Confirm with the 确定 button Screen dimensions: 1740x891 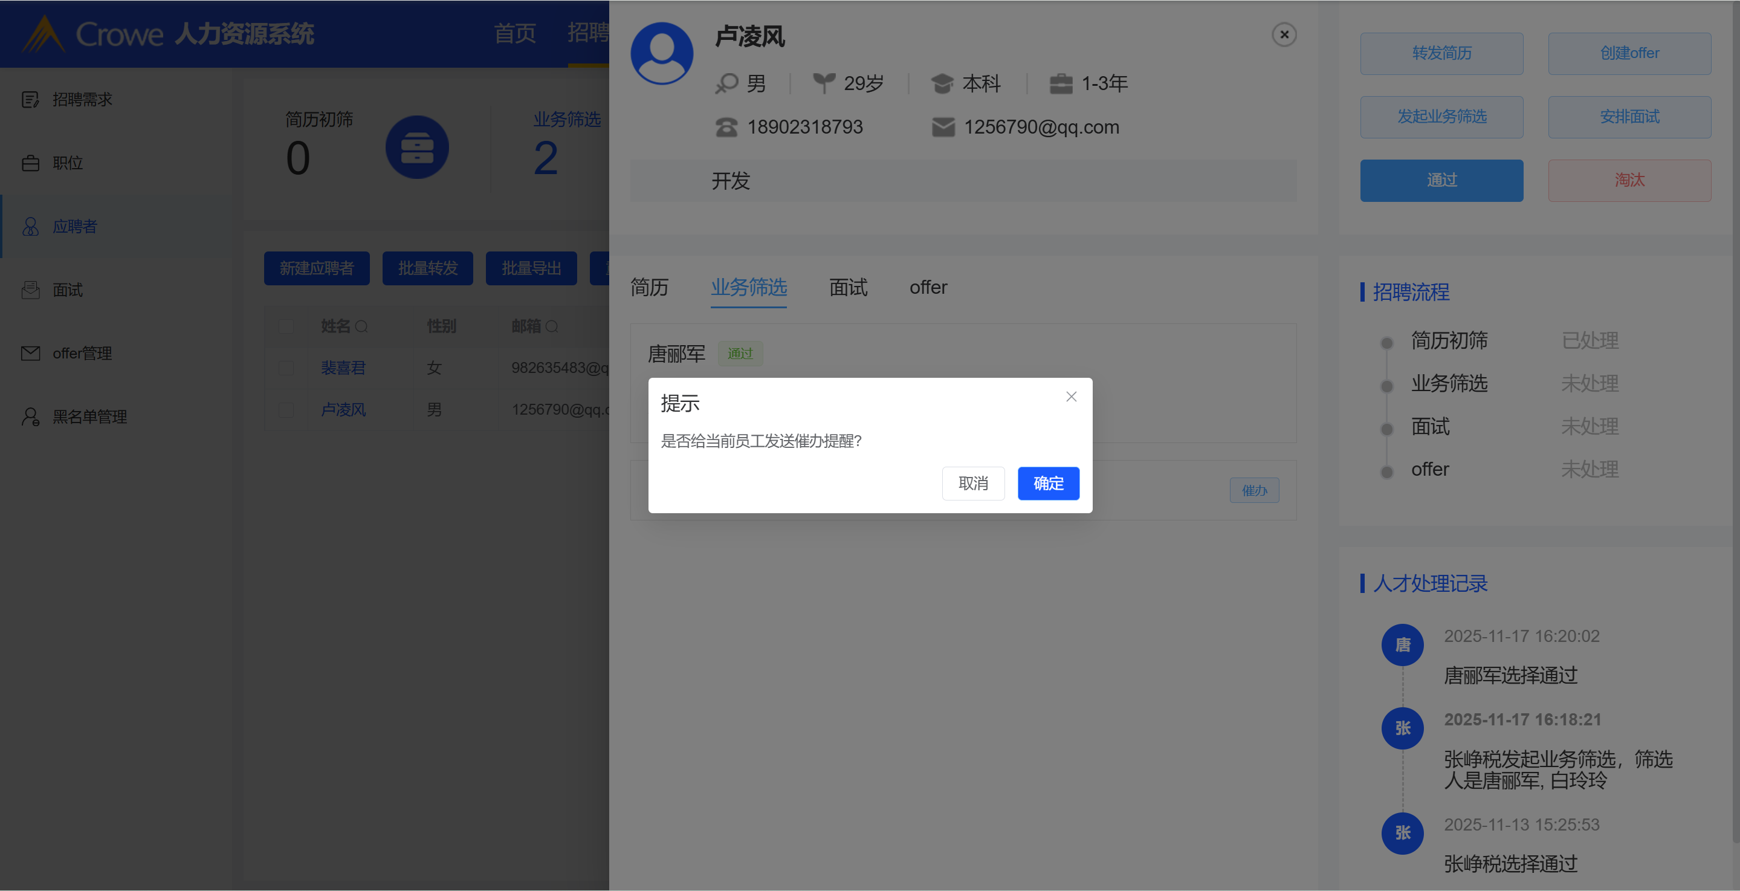click(1047, 484)
